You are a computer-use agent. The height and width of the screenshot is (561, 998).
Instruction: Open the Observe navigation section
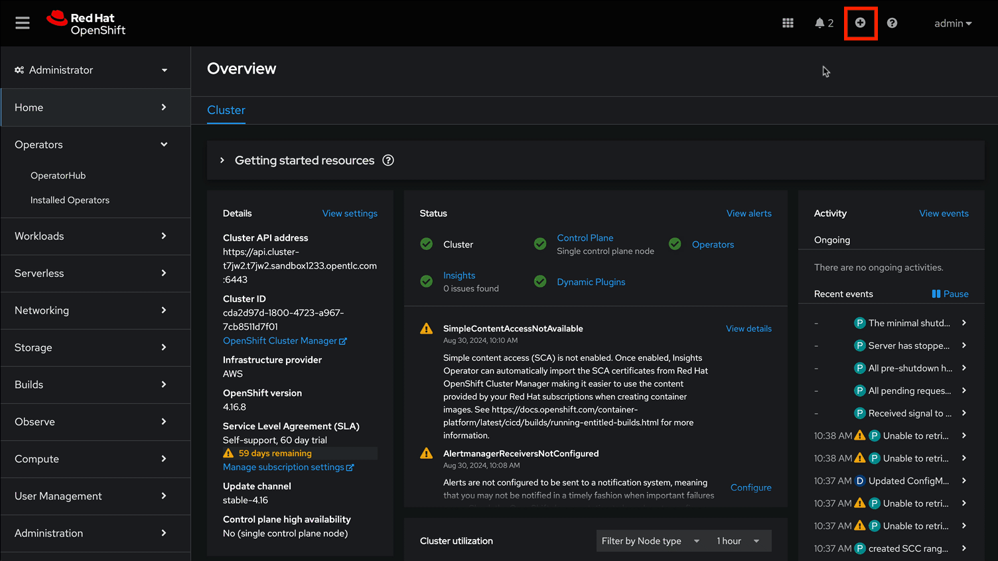tap(96, 422)
